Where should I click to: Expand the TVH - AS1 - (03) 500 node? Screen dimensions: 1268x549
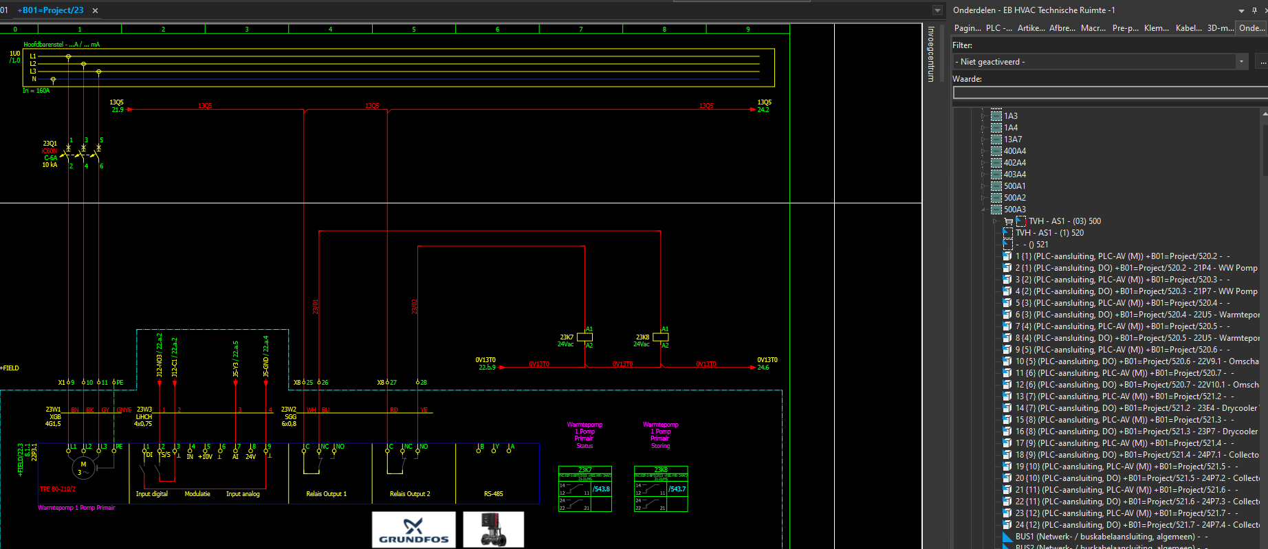[x=995, y=221]
